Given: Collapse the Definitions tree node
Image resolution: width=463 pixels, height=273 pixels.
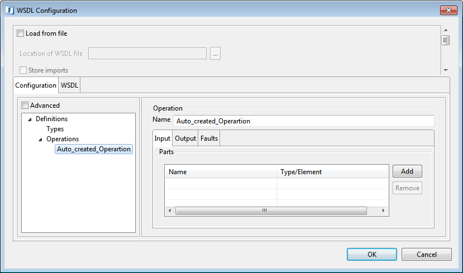Looking at the screenshot, I should click(x=30, y=119).
